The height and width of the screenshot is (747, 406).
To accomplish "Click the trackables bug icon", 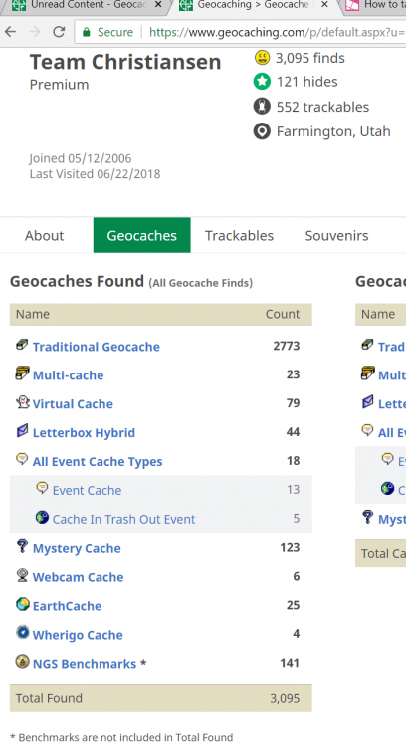I will point(262,107).
